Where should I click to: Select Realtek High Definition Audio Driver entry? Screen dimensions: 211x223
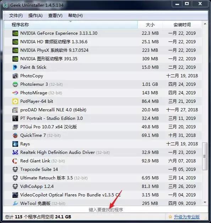click(x=103, y=152)
